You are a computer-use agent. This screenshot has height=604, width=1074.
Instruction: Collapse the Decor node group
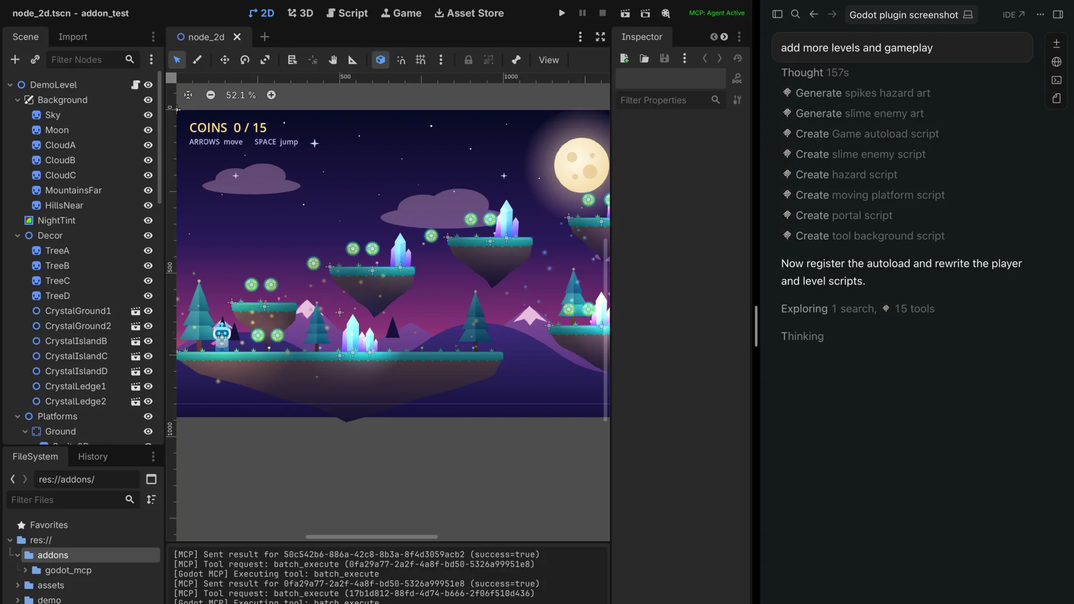17,236
